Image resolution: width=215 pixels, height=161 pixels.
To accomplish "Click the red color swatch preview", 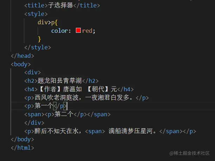I will pos(78,31).
